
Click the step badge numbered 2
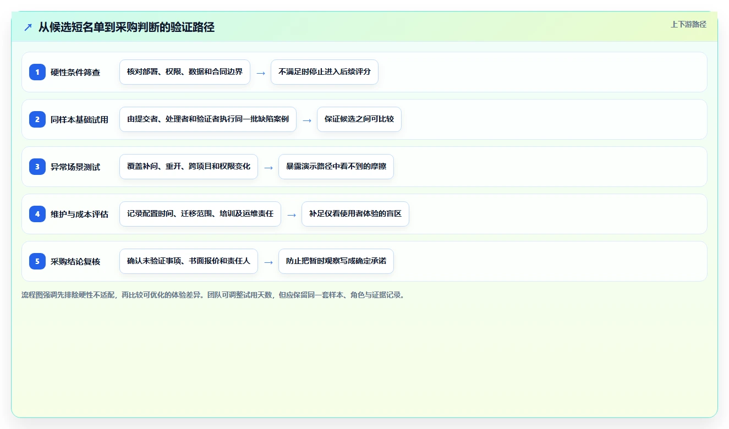pos(37,119)
